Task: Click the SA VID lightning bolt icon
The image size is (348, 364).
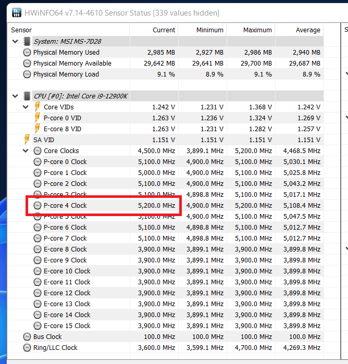Action: pos(27,140)
